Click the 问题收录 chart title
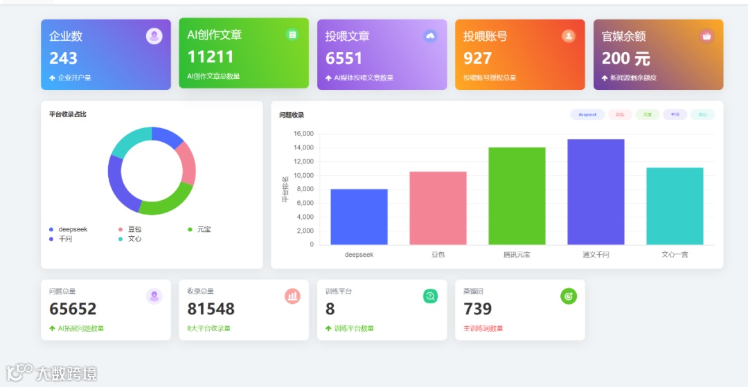The height and width of the screenshot is (387, 748). coord(292,115)
